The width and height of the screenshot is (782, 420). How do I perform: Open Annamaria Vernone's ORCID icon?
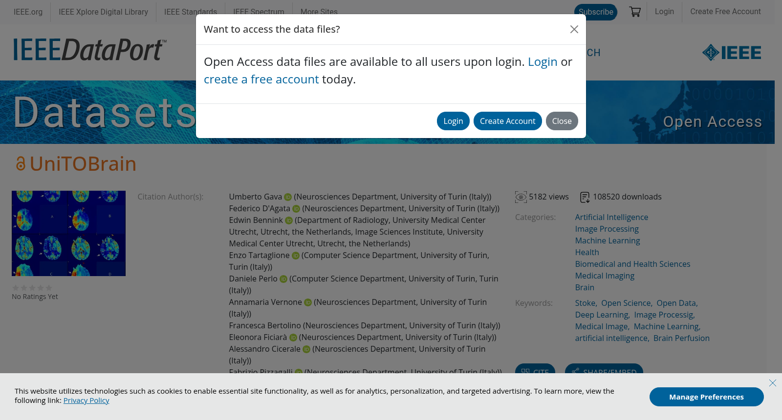click(x=308, y=302)
